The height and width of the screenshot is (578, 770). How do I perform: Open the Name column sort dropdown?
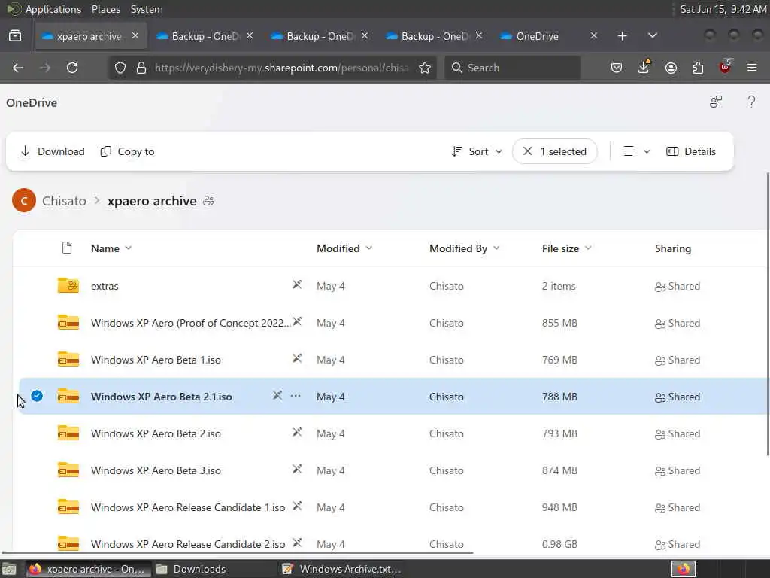128,248
